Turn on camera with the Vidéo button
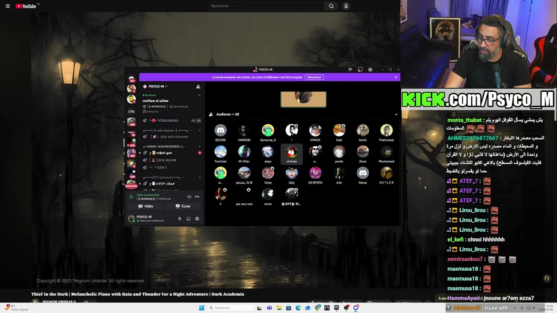Viewport: 557px width, 313px height. (x=146, y=206)
